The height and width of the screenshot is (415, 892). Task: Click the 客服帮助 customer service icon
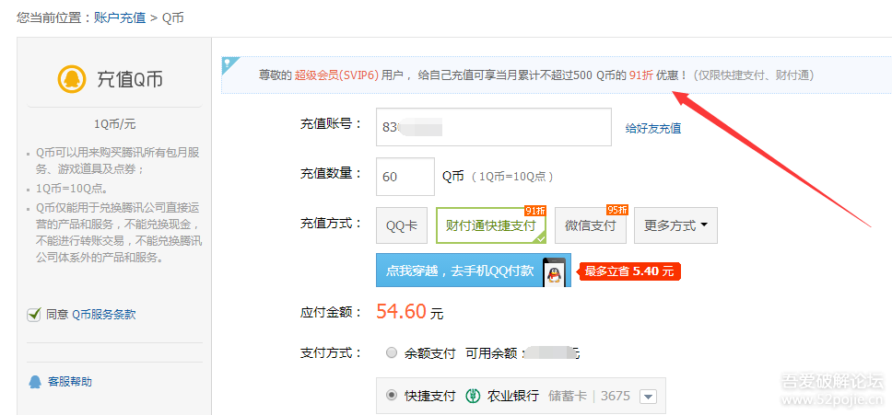(35, 382)
